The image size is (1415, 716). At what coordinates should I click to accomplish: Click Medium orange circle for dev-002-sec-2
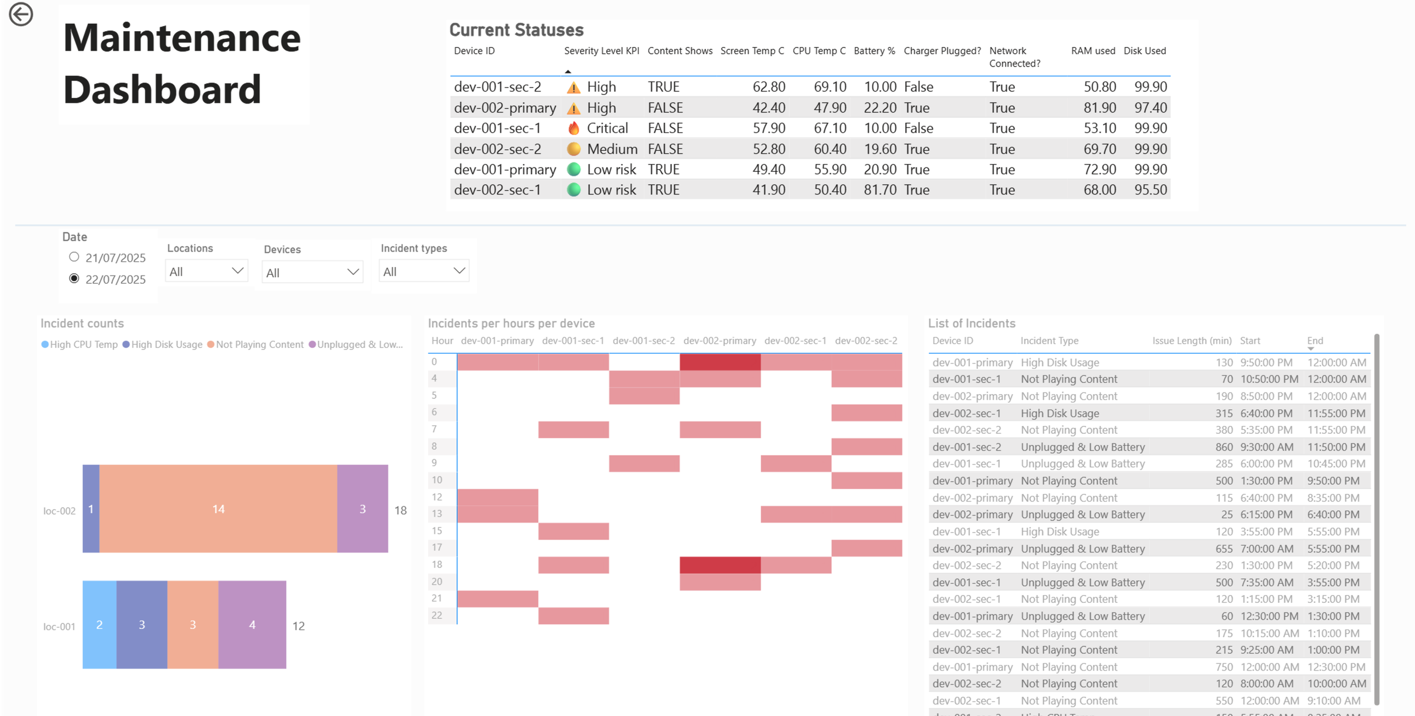(x=573, y=149)
